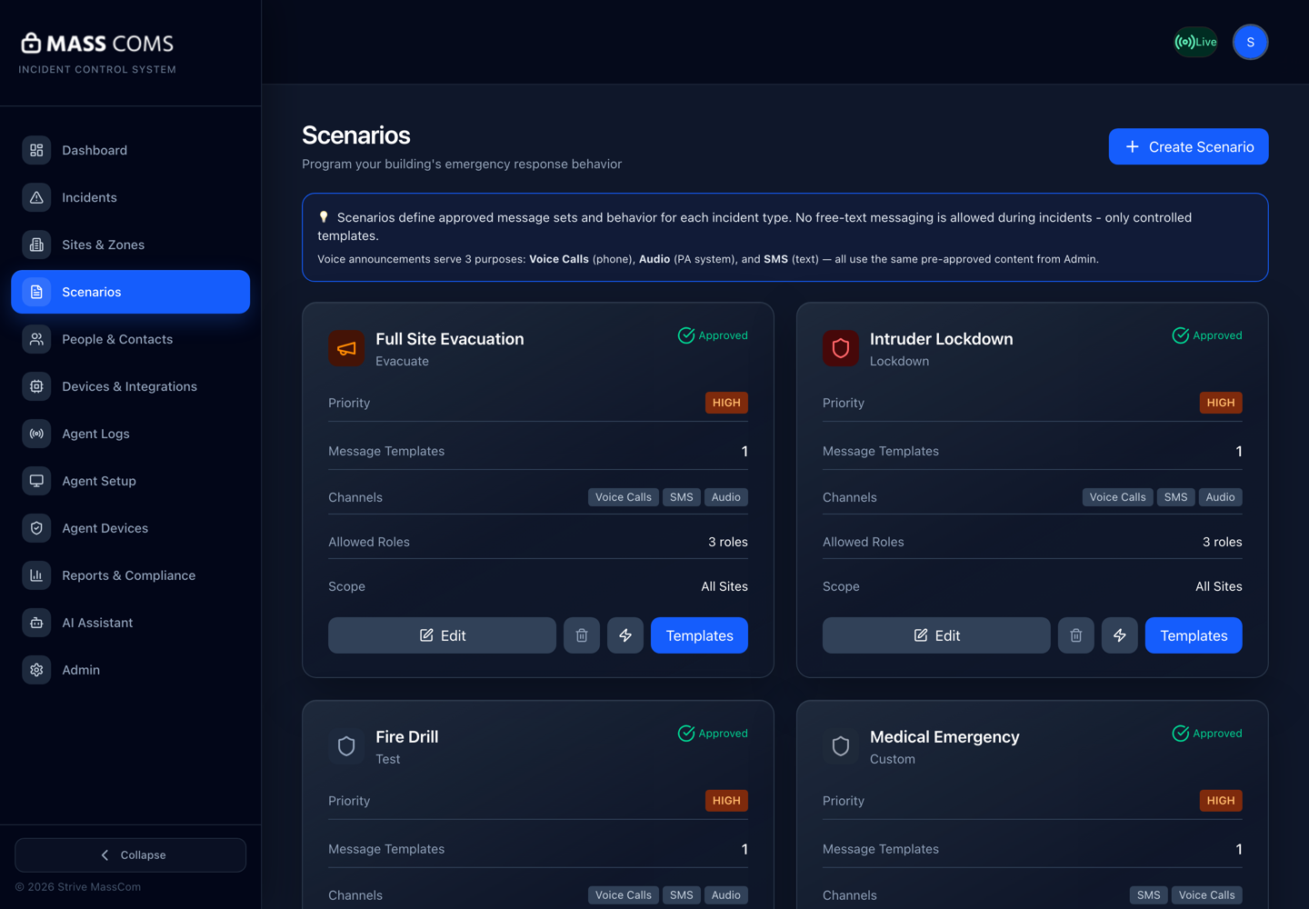Click '3 roles' value in Full Site Evacuation
Viewport: 1309px width, 909px height.
pyautogui.click(x=728, y=542)
